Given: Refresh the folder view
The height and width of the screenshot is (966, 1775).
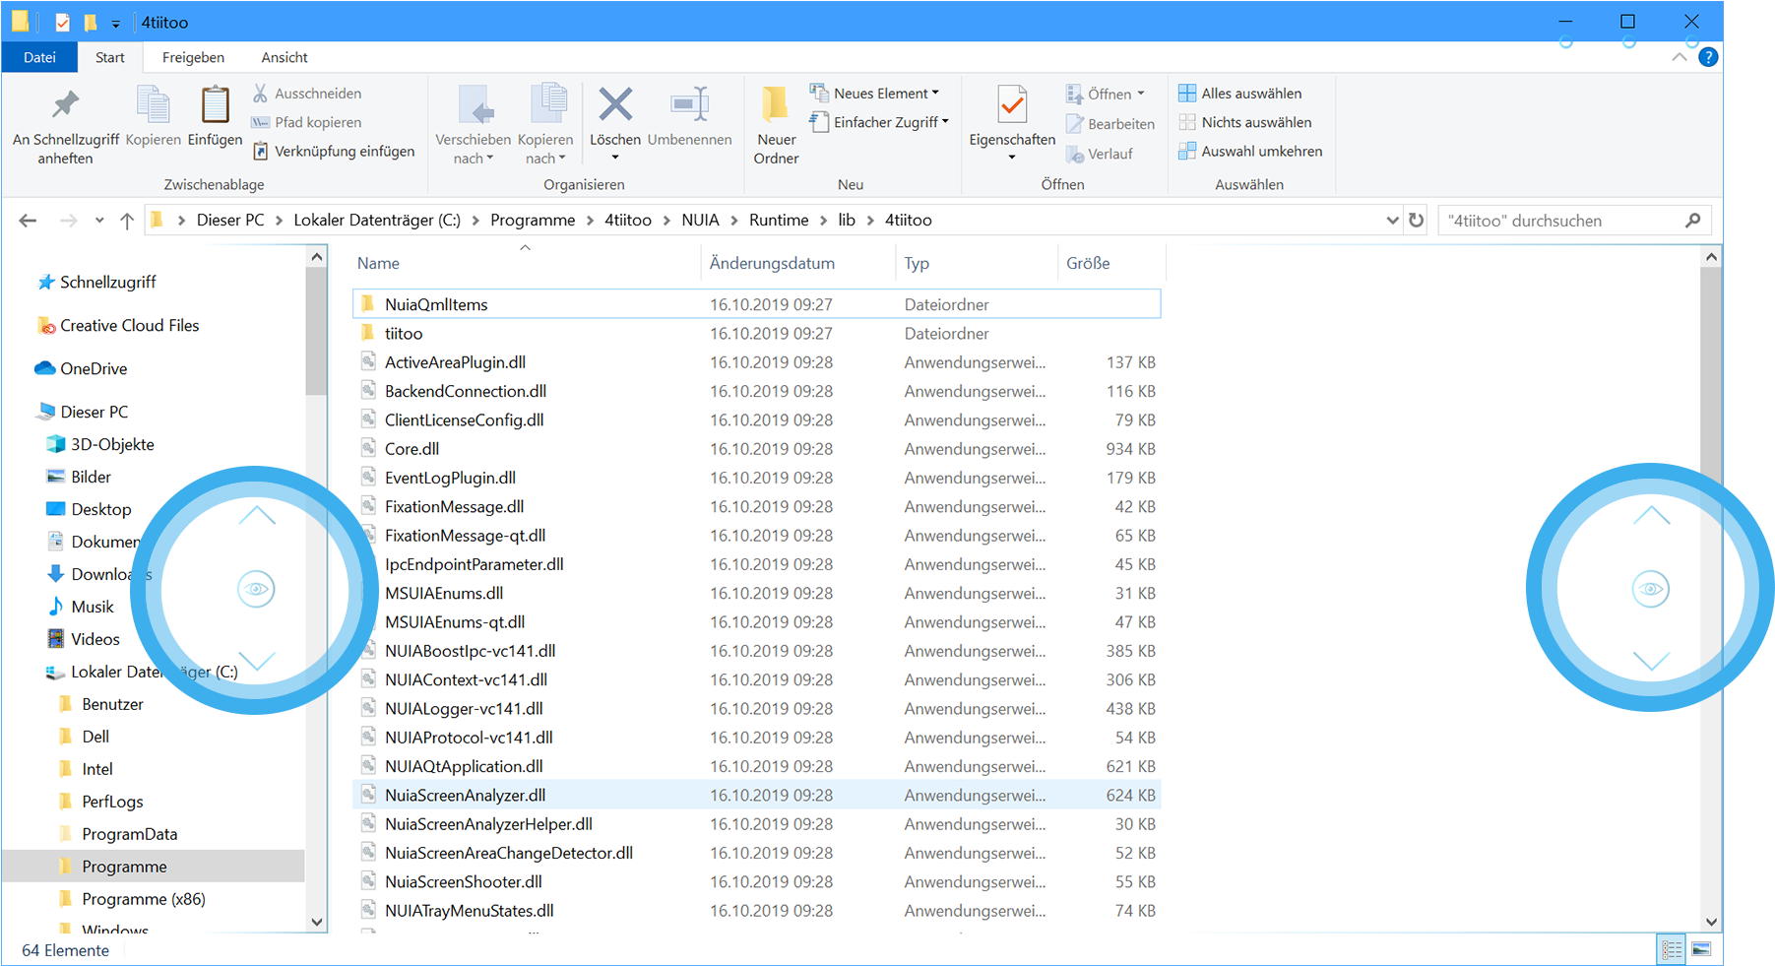Looking at the screenshot, I should [1416, 221].
